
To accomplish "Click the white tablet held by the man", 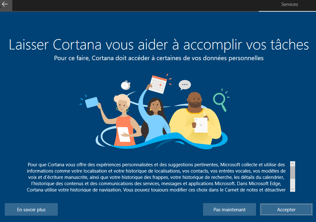I will coord(201,125).
